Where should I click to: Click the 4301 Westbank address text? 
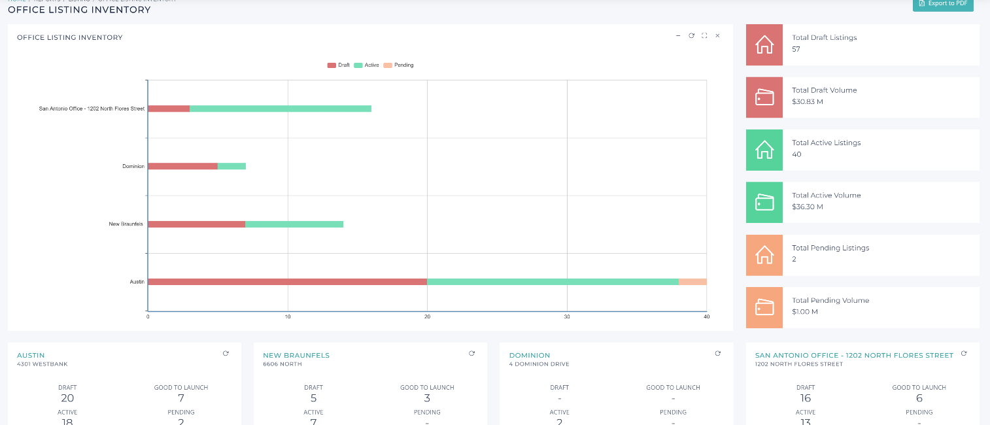click(43, 364)
